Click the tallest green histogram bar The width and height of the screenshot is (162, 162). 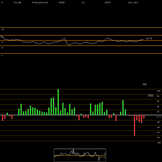[x=58, y=102]
